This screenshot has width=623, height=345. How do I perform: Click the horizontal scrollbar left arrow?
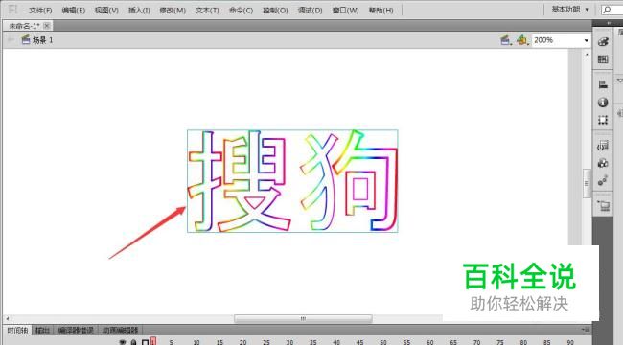coord(7,319)
